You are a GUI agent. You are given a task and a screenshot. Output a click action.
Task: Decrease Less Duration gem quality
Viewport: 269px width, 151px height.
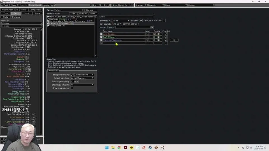click(x=161, y=34)
